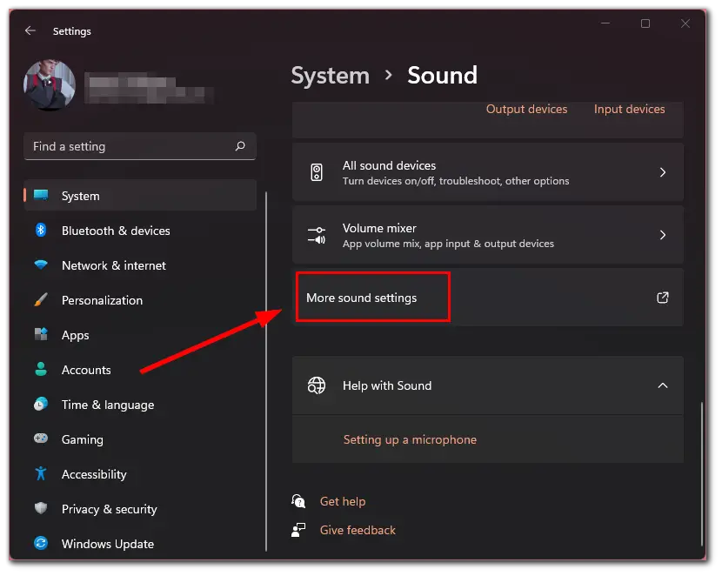Click the Get help icon

click(298, 501)
